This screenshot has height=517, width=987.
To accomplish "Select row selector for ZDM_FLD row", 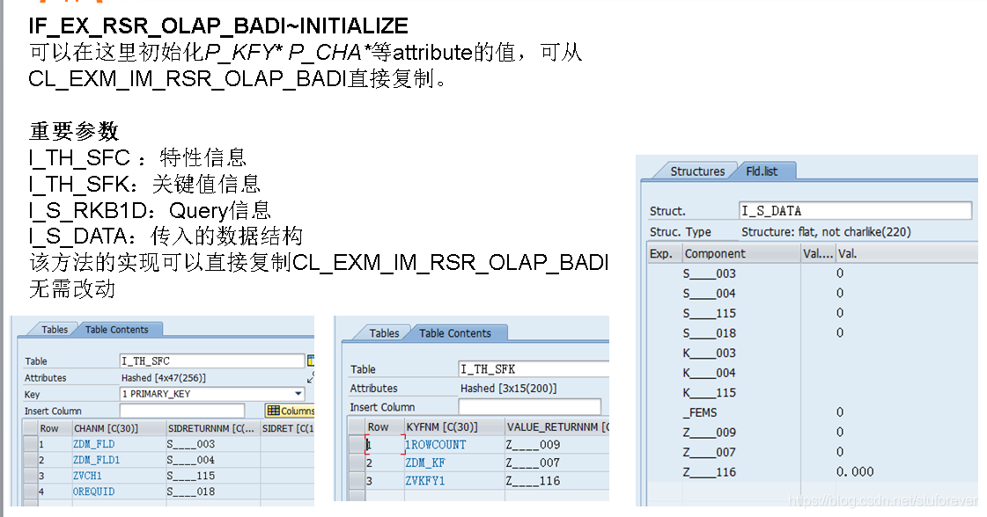I will (30, 444).
